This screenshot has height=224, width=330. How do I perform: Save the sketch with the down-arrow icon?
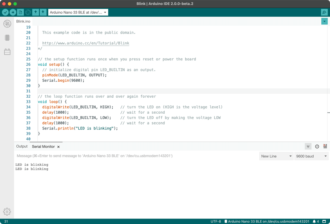(43, 12)
